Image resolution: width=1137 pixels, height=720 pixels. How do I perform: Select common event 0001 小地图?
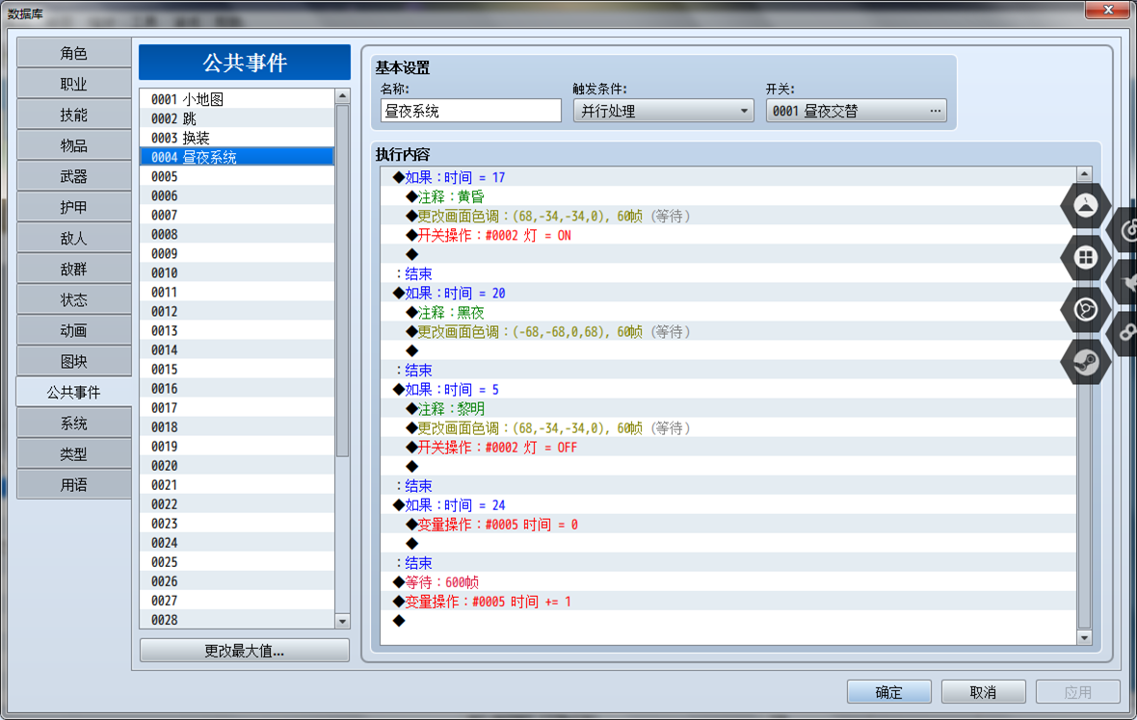tap(237, 99)
